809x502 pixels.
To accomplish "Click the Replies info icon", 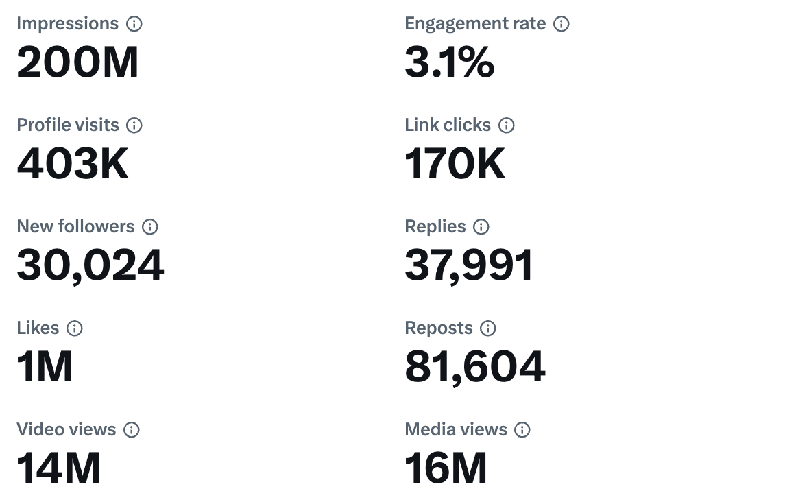I will pyautogui.click(x=481, y=226).
